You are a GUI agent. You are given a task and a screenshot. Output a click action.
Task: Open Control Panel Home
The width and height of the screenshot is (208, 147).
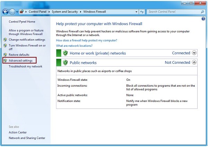click(22, 21)
